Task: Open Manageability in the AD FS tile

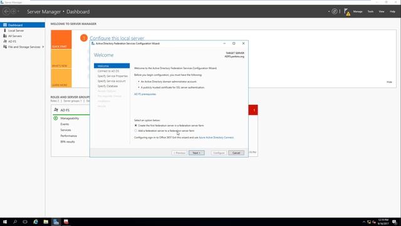Action: 70,118
